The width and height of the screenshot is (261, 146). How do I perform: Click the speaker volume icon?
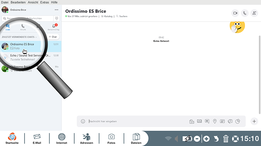[176, 139]
